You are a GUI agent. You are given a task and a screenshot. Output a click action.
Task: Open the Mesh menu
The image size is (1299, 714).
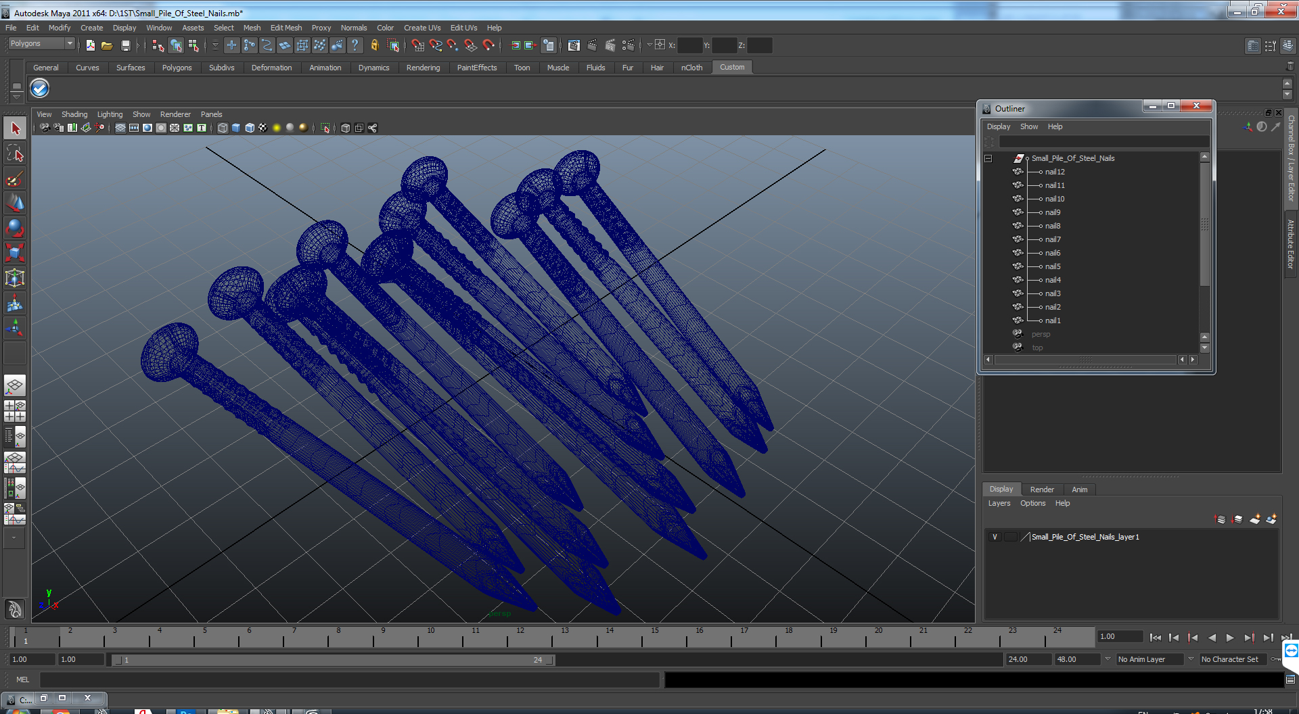pos(252,28)
